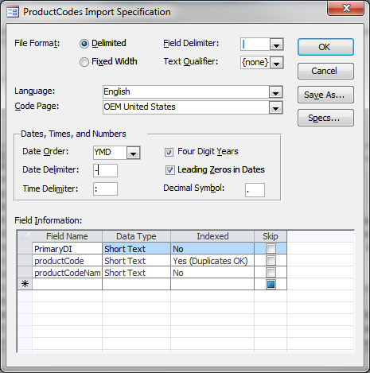The width and height of the screenshot is (370, 373).
Task: Open the Date Order dropdown
Action: [x=133, y=153]
